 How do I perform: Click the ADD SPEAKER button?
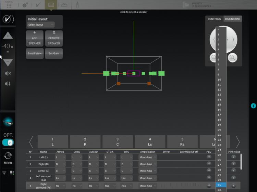pyautogui.click(x=35, y=38)
